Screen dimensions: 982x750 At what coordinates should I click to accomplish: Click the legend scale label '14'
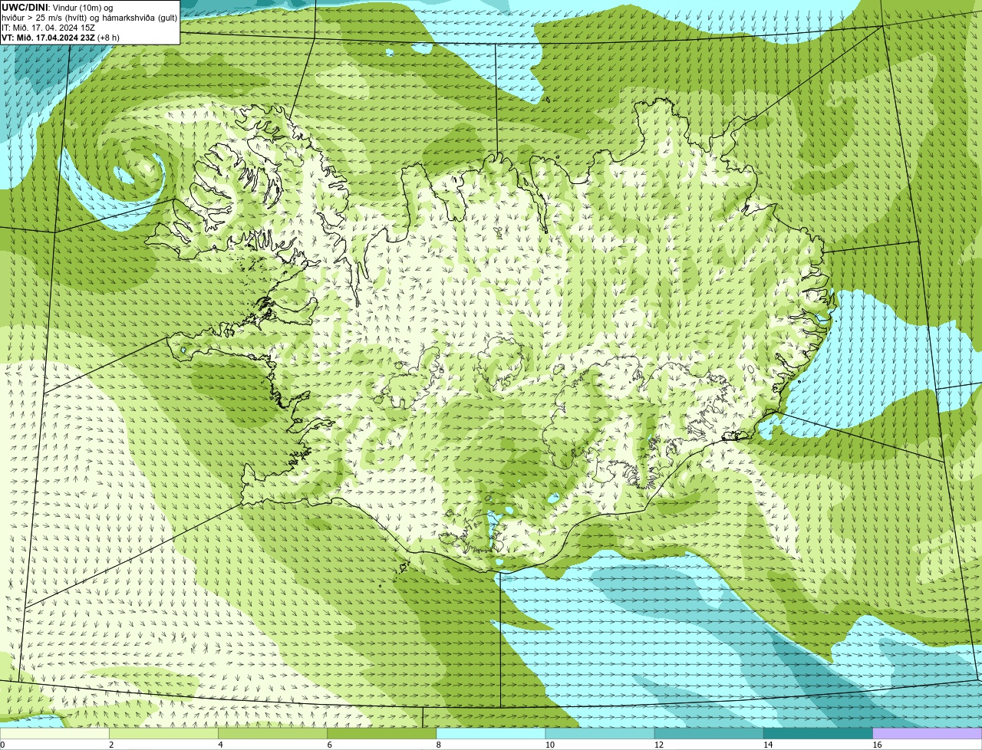pyautogui.click(x=768, y=745)
